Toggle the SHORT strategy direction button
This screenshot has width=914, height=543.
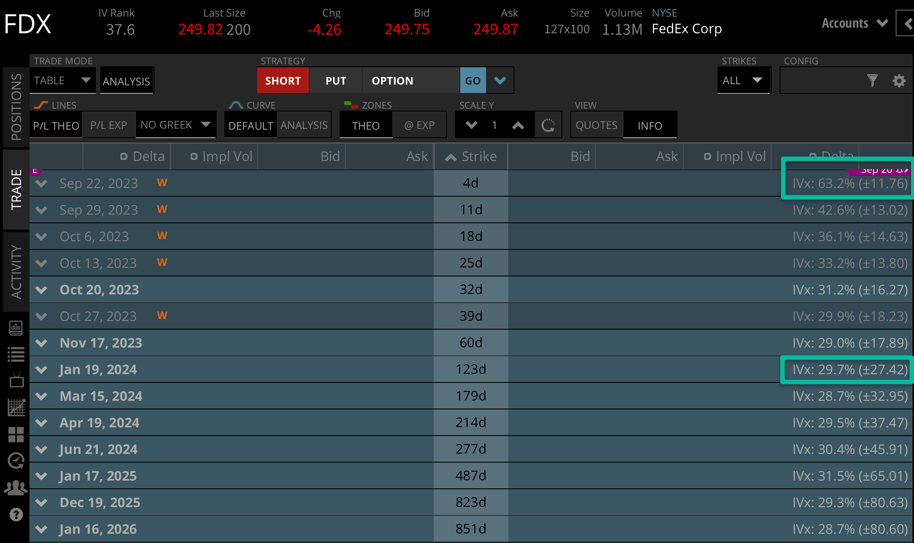point(283,81)
